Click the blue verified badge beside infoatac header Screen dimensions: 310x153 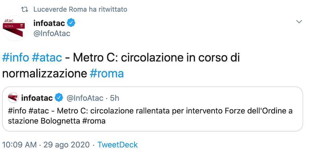tap(72, 23)
